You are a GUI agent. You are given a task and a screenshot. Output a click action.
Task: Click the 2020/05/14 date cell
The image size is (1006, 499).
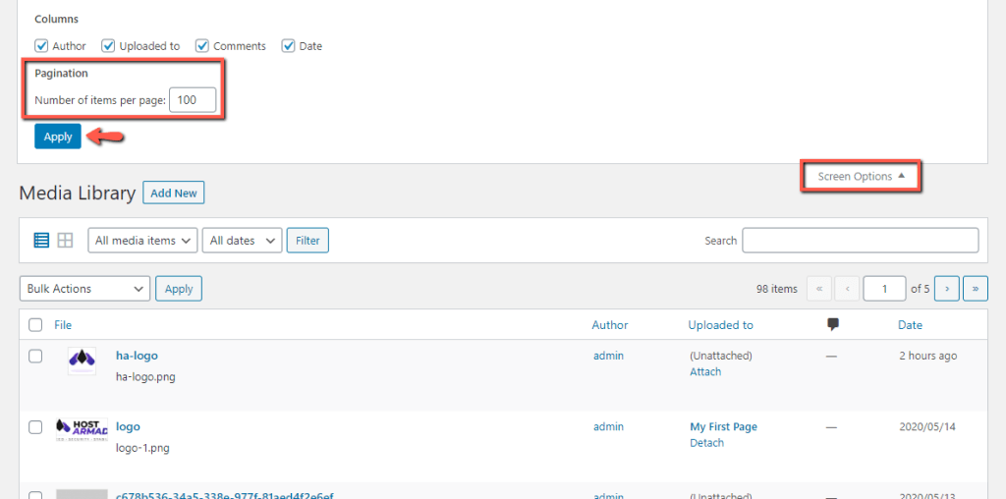(x=927, y=426)
